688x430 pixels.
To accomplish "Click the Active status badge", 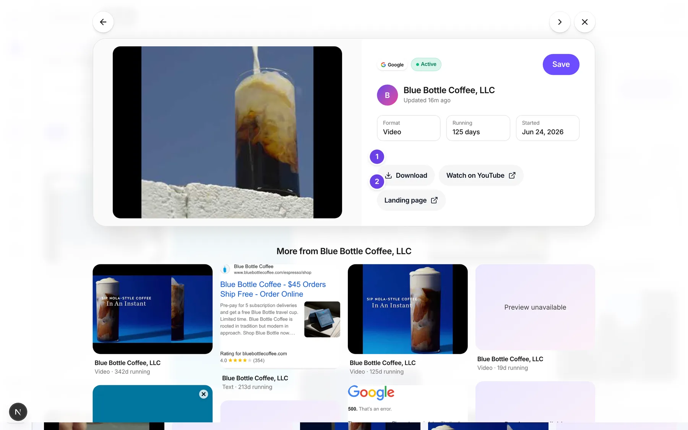I will (426, 64).
